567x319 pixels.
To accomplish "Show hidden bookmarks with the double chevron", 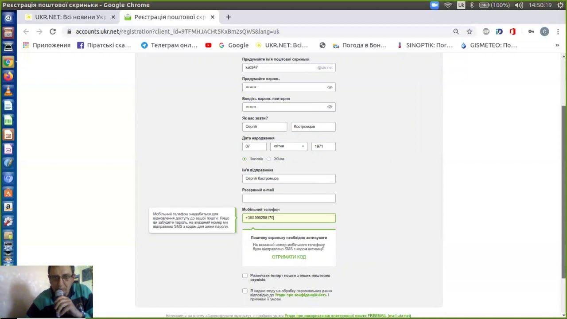I will pos(557,45).
